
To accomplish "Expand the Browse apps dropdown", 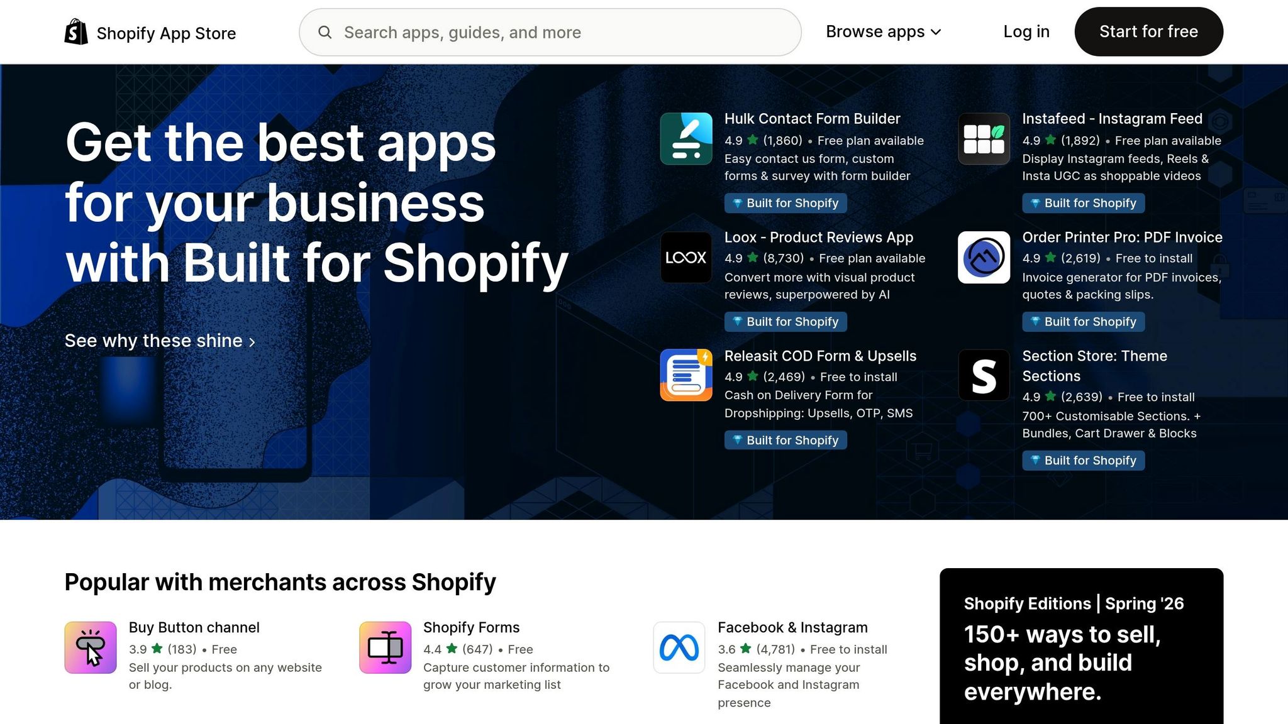I will 884,31.
